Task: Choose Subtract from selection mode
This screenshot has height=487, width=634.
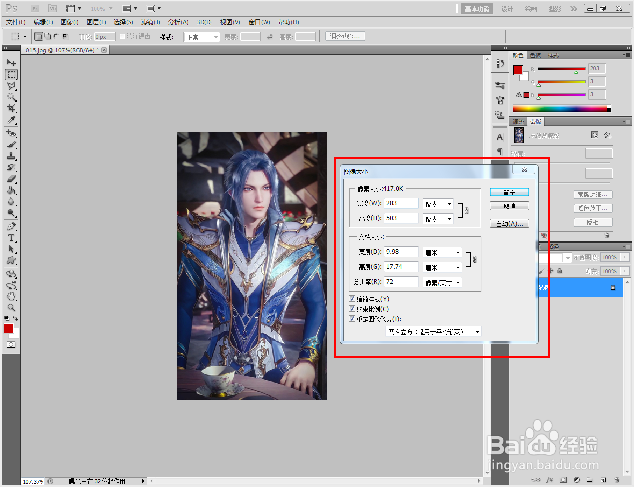Action: [x=56, y=36]
